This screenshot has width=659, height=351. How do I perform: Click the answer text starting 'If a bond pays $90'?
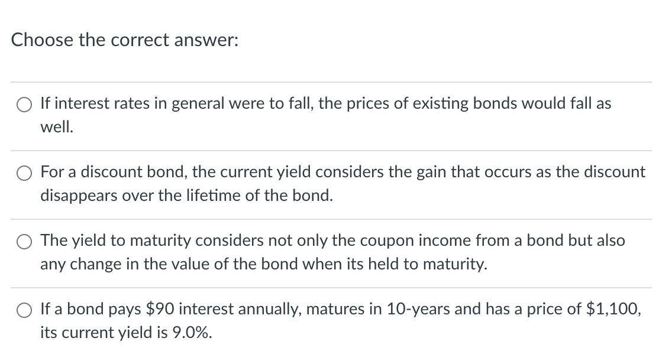(341, 320)
